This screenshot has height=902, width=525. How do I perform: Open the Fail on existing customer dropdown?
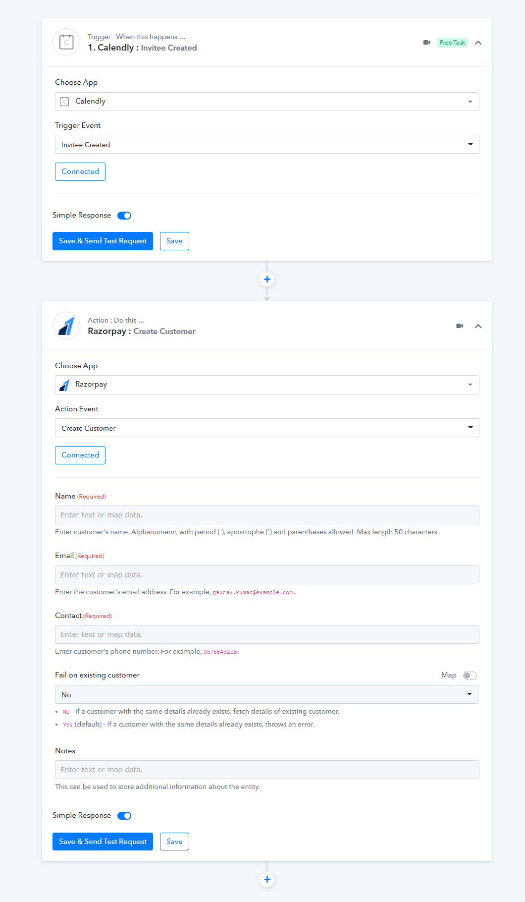(266, 694)
